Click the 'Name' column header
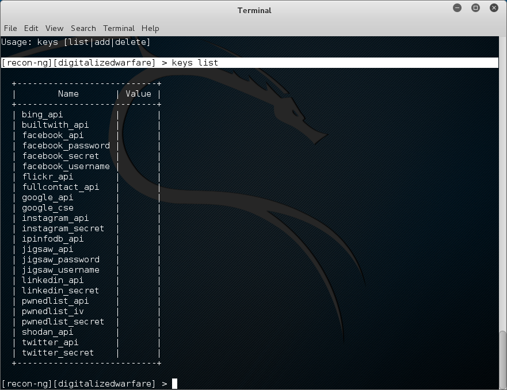Viewport: 507px width, 390px height. (x=68, y=94)
